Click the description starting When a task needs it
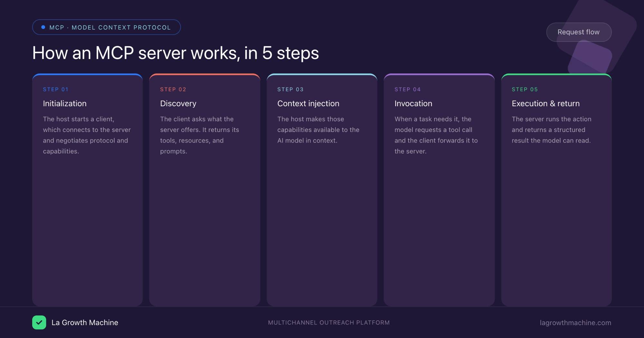Image resolution: width=644 pixels, height=338 pixels. pos(436,135)
